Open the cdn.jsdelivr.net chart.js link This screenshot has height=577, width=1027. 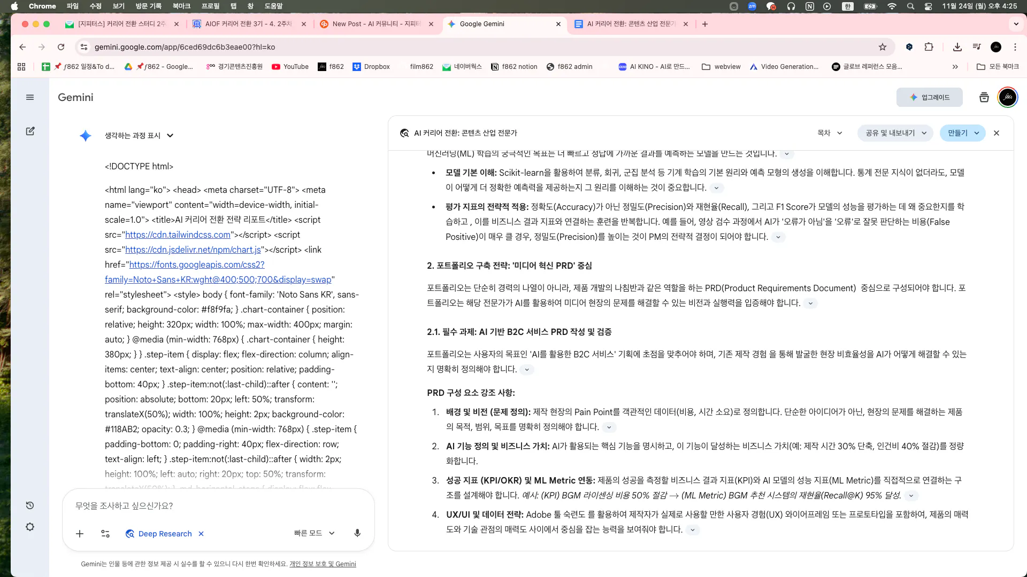pyautogui.click(x=193, y=250)
